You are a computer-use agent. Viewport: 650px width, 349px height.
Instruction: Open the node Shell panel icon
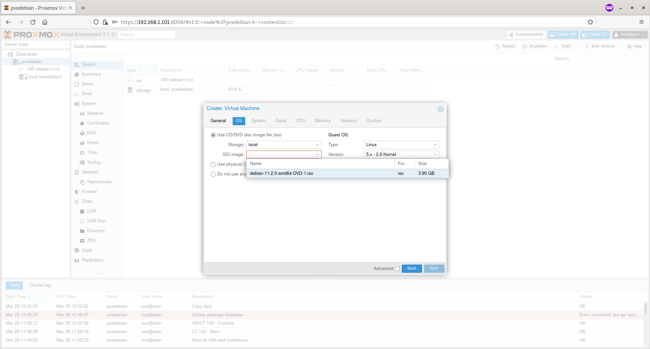click(x=77, y=94)
